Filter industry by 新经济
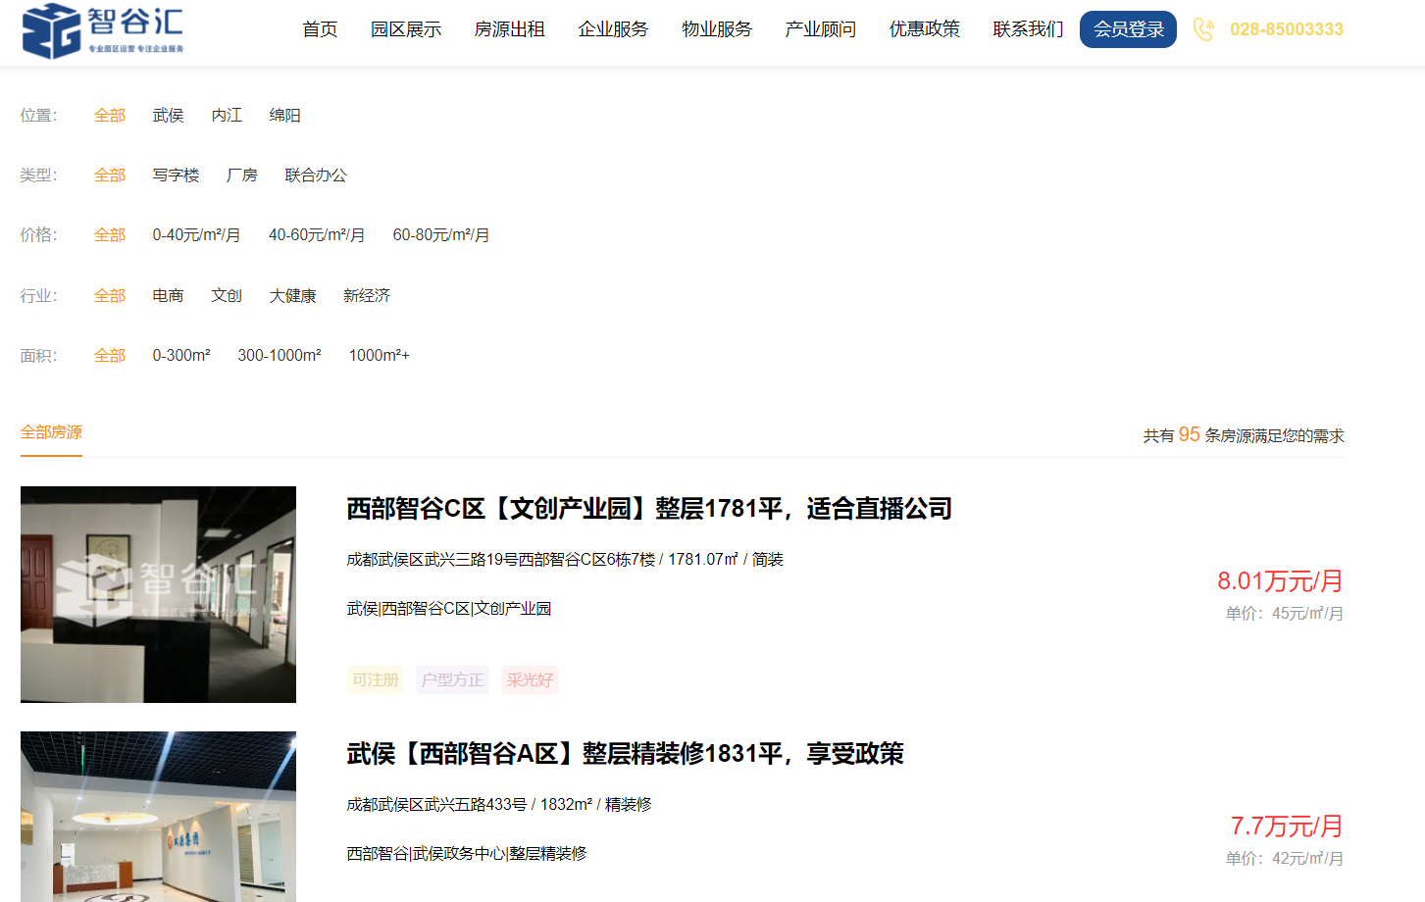1425x902 pixels. (x=367, y=295)
